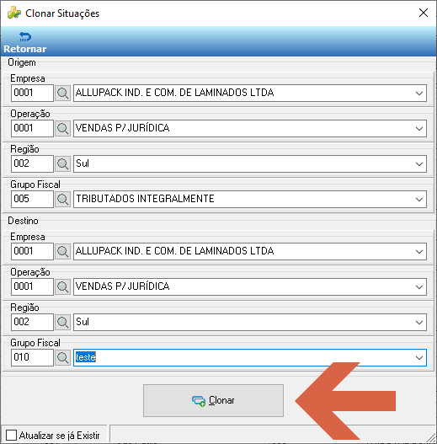Expand origin Empresa ALLUPACK dropdown arrow
437x444 pixels.
coord(419,93)
